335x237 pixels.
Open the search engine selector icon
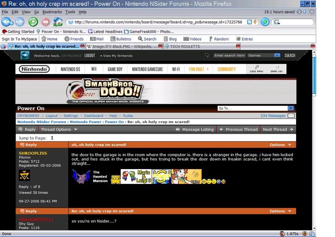(277, 22)
